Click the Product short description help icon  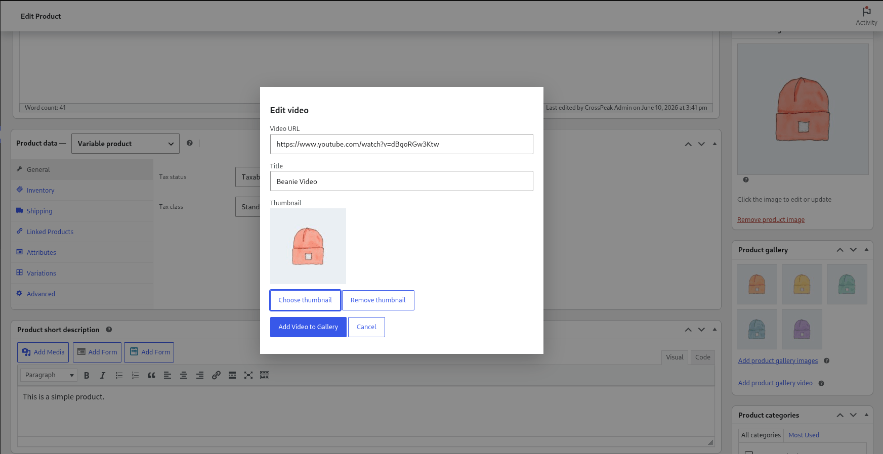109,330
